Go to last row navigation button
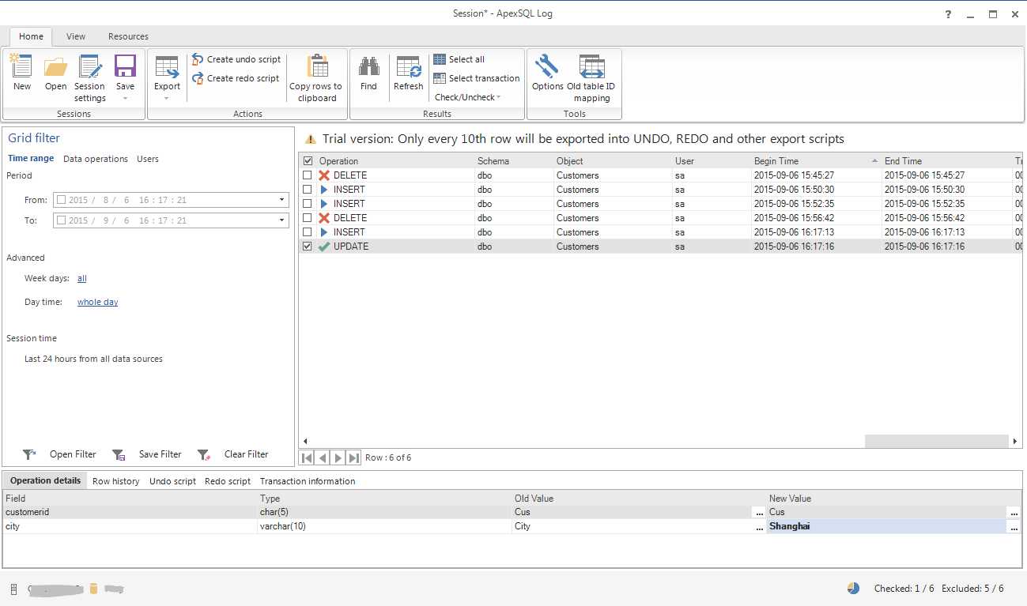Screen dimensions: 1027x606 354,457
